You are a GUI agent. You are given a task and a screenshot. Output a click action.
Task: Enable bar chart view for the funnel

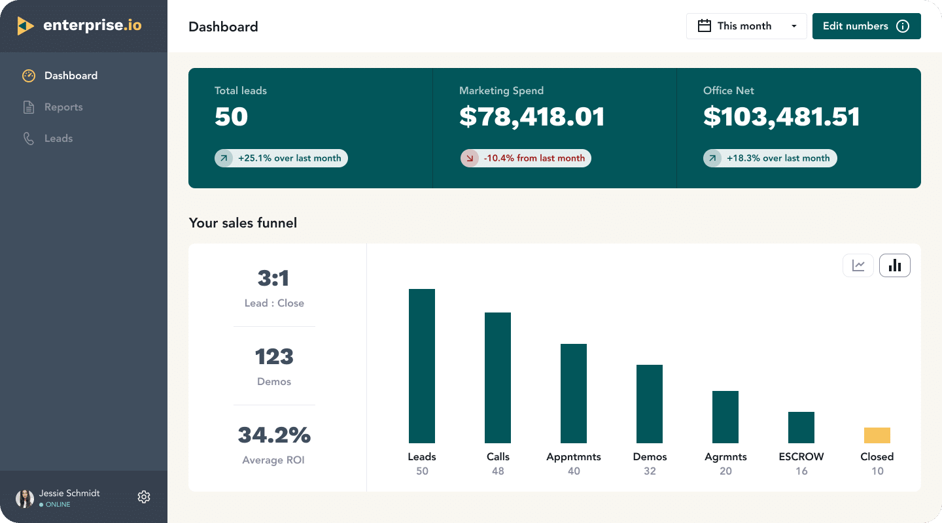(894, 265)
